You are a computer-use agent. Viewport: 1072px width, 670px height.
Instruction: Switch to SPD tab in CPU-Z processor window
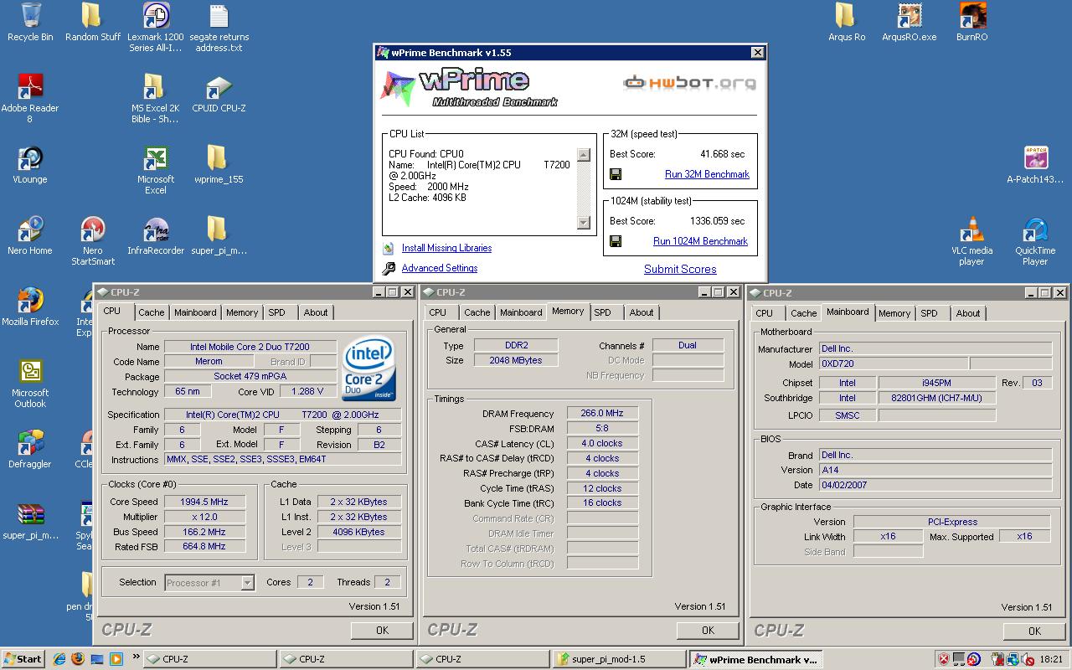click(x=276, y=312)
